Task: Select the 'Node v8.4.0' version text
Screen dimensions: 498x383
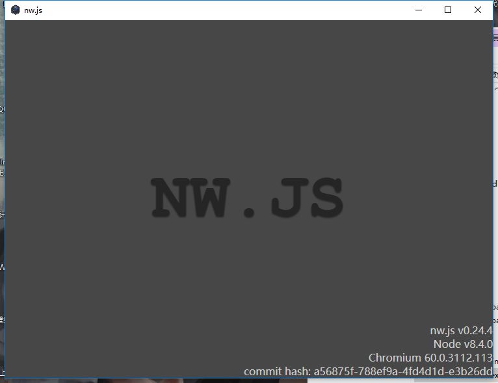Action: tap(463, 344)
